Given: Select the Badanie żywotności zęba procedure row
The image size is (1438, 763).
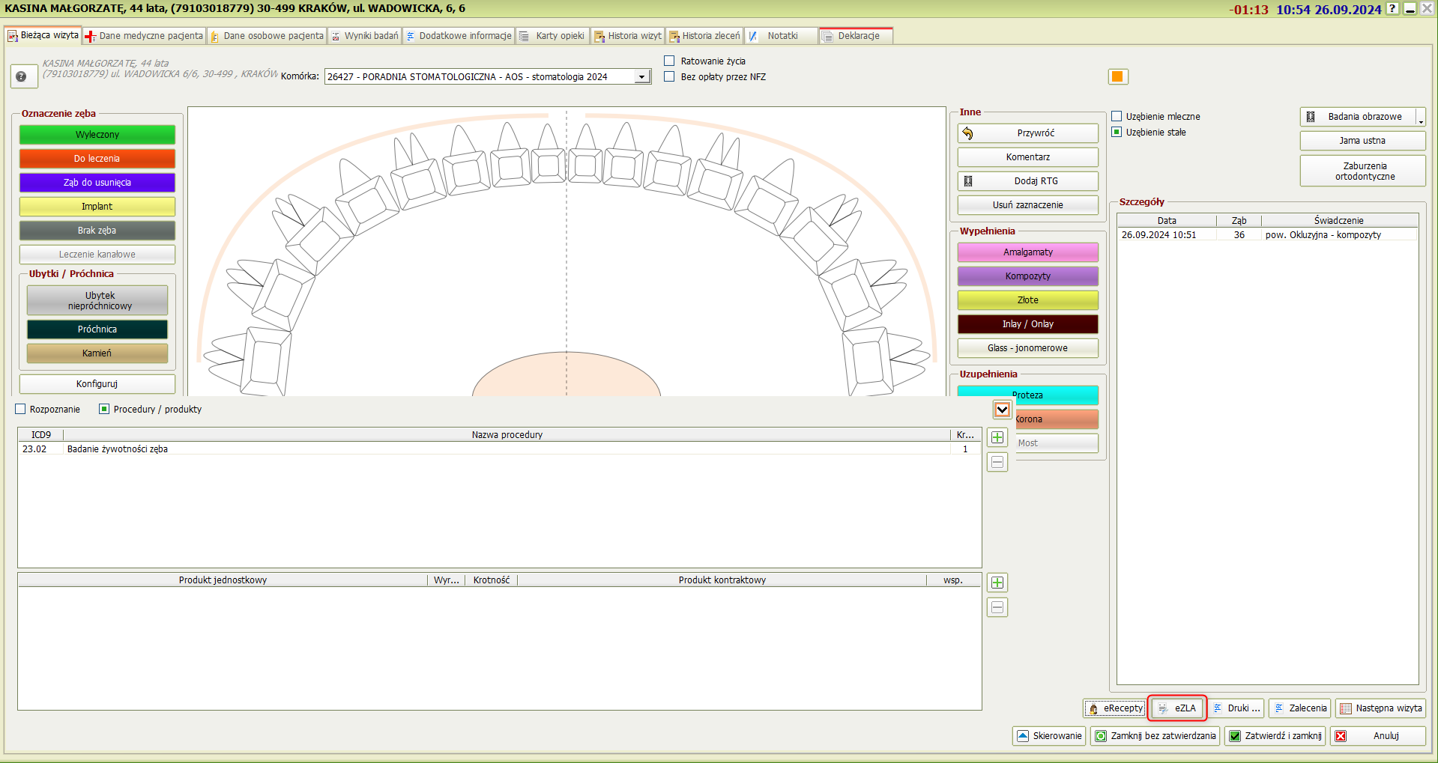Looking at the screenshot, I should (118, 449).
